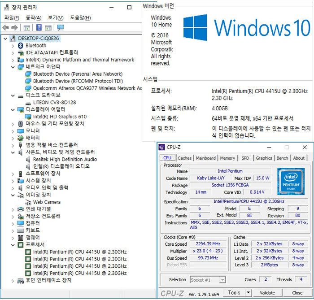This screenshot has height=300, width=314.
Task: Collapse the 네트워크 어댑터 category
Action: [13, 67]
